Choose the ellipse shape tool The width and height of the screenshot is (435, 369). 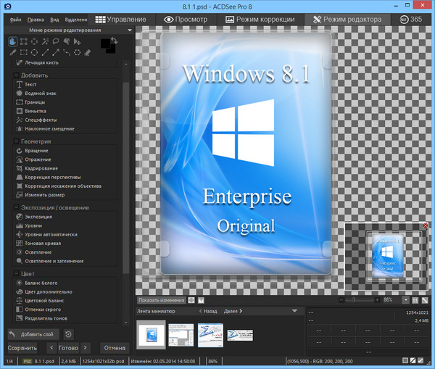[35, 52]
